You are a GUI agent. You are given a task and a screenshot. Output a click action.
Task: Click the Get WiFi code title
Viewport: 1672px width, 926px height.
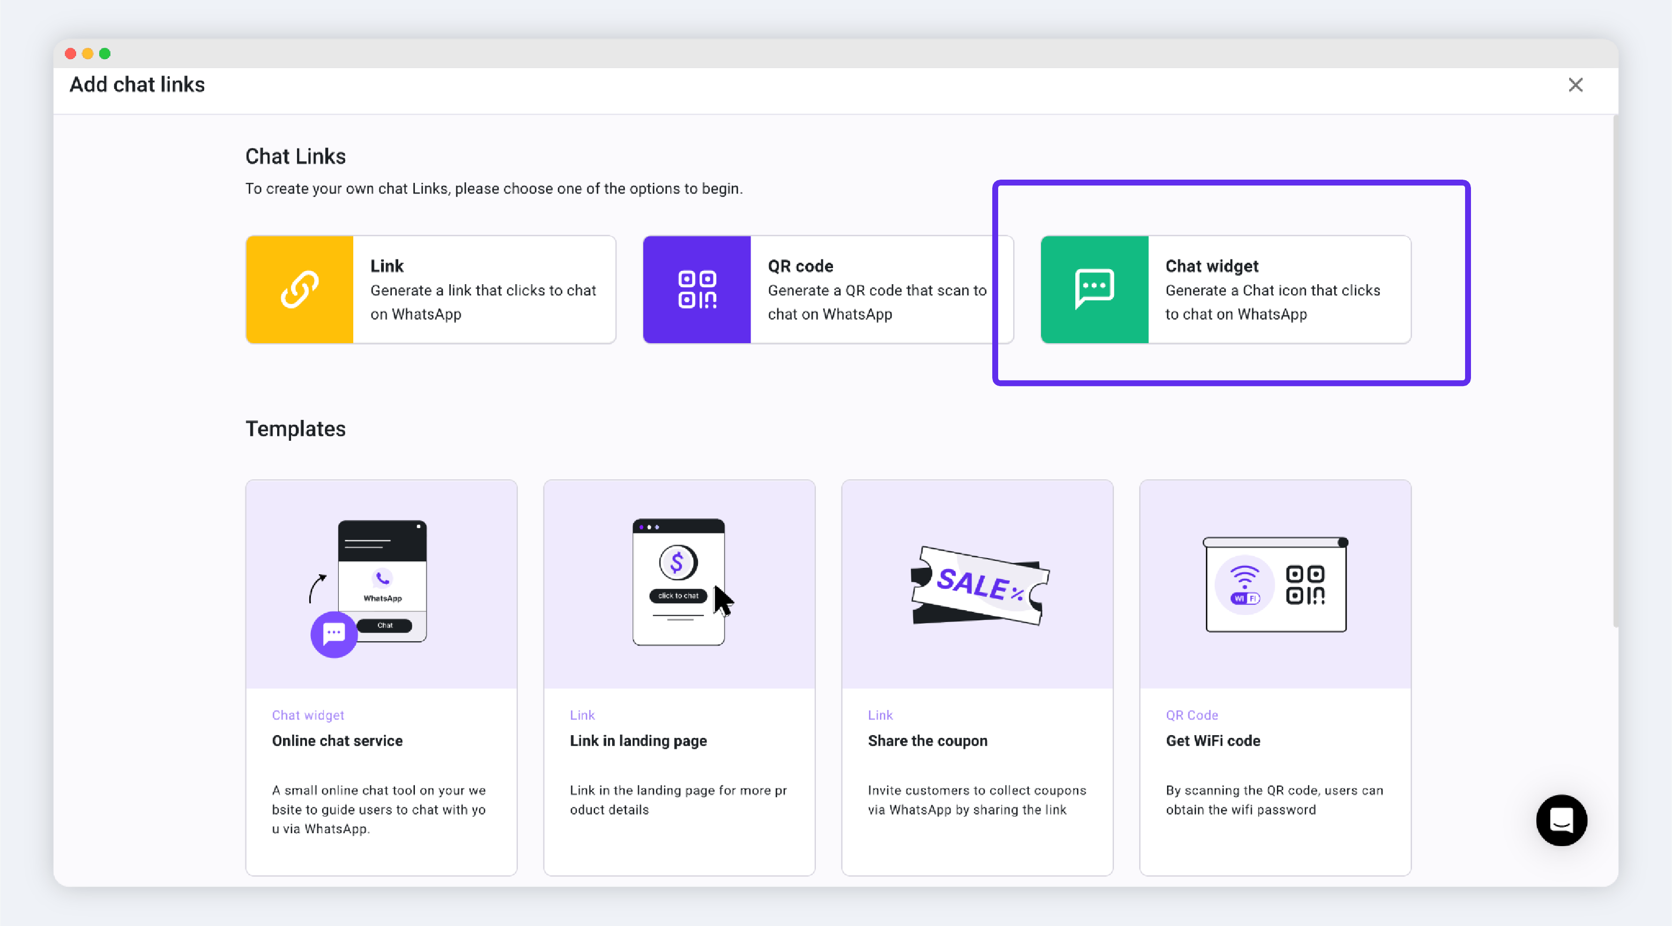(x=1213, y=741)
